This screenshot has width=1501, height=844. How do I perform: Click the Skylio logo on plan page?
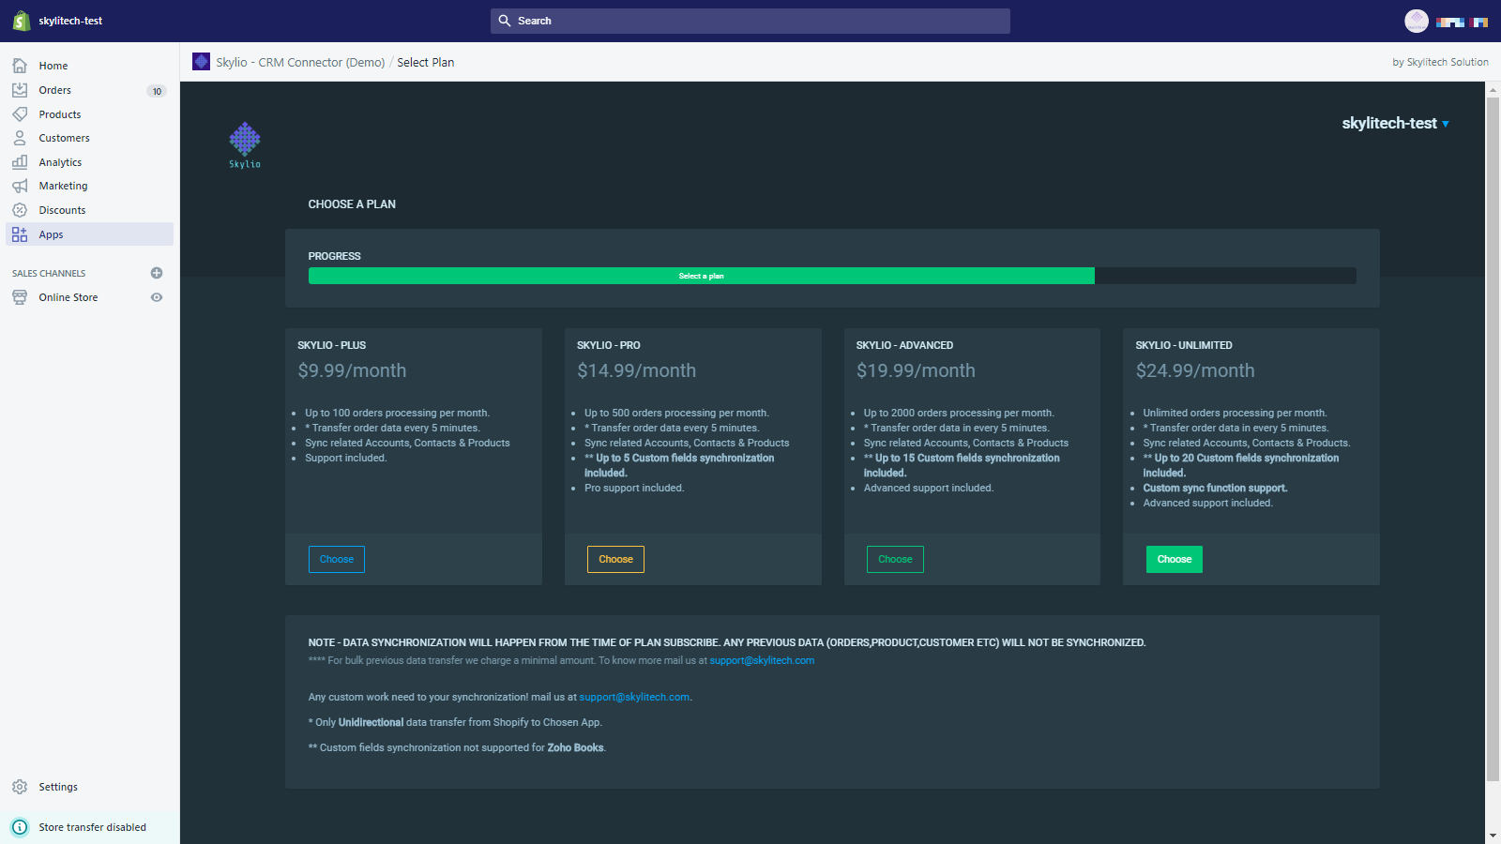point(245,145)
